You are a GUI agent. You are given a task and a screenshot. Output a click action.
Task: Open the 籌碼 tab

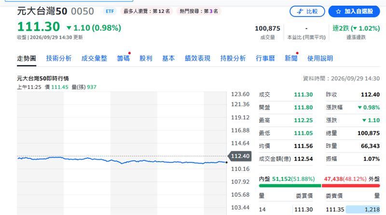pos(124,58)
